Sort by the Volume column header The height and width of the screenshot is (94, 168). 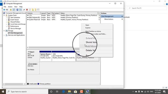(x=34, y=13)
